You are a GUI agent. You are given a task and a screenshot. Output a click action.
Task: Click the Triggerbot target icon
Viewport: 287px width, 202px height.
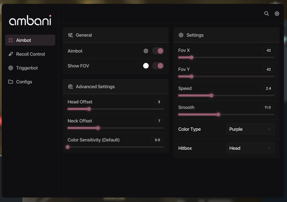11,68
